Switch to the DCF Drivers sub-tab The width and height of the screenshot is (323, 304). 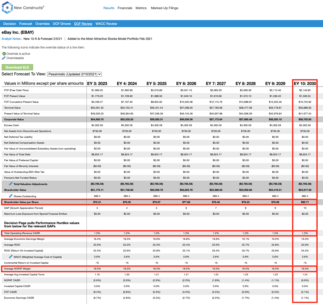pyautogui.click(x=62, y=24)
